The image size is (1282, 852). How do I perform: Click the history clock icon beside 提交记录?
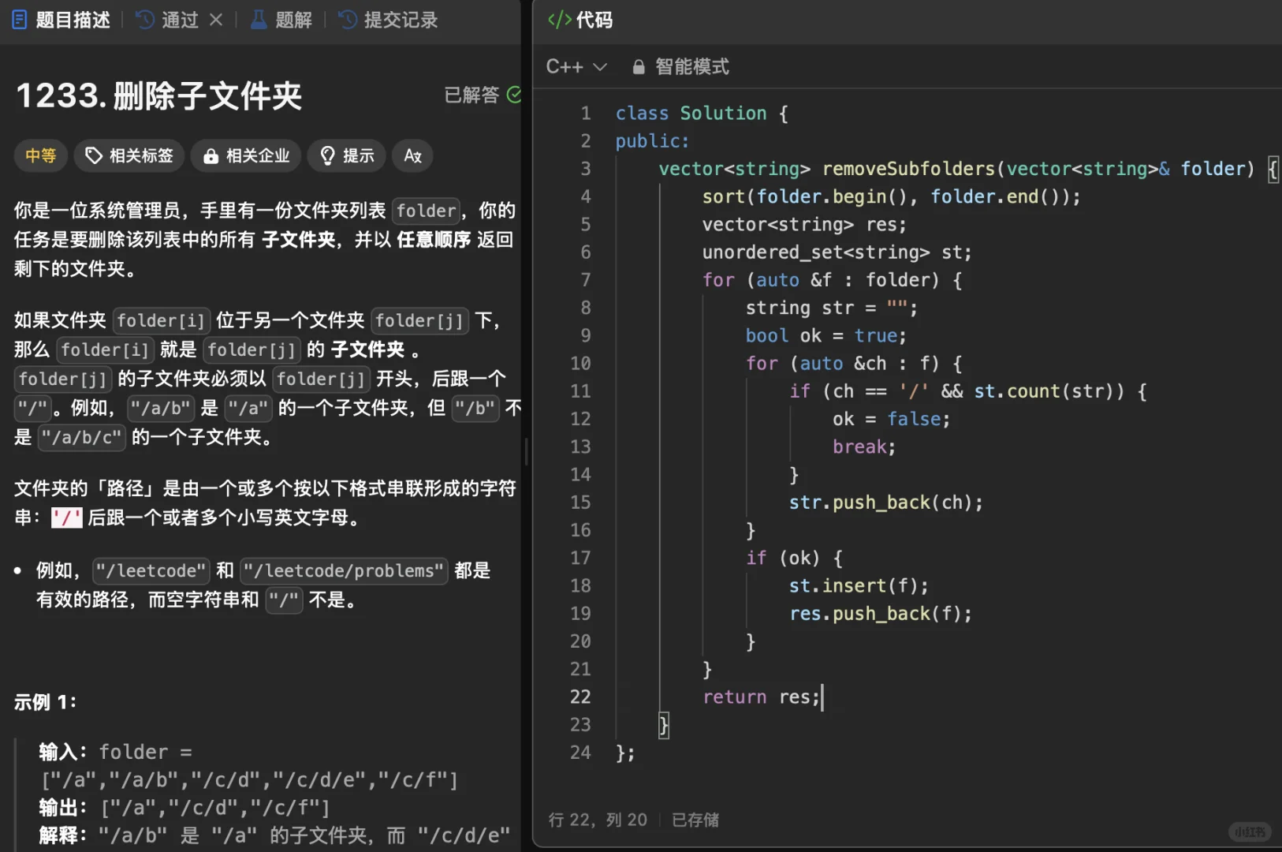coord(348,20)
